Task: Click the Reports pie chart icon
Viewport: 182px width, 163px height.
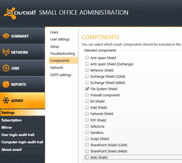Action: (6, 84)
